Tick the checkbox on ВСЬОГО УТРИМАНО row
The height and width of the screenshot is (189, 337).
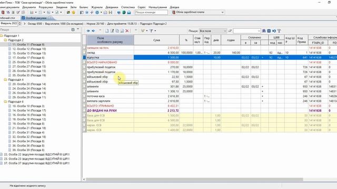(84, 106)
